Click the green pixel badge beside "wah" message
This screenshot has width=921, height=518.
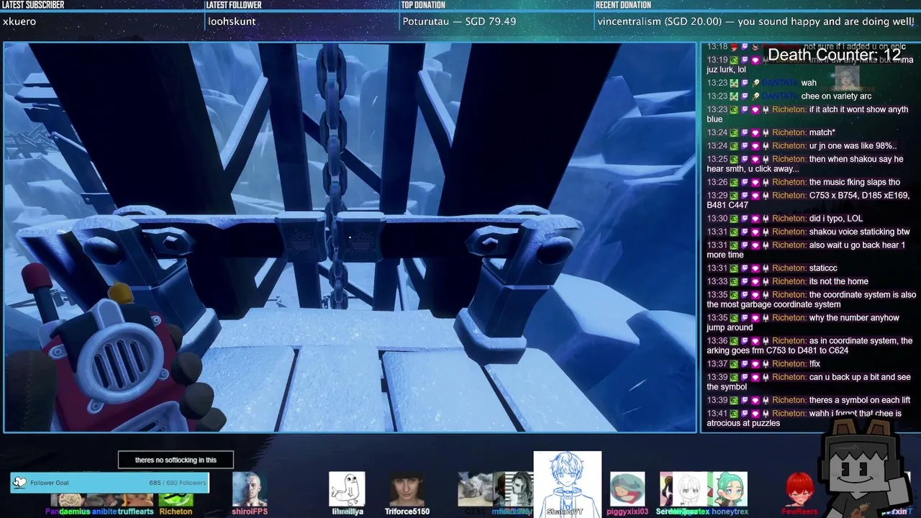click(x=734, y=83)
